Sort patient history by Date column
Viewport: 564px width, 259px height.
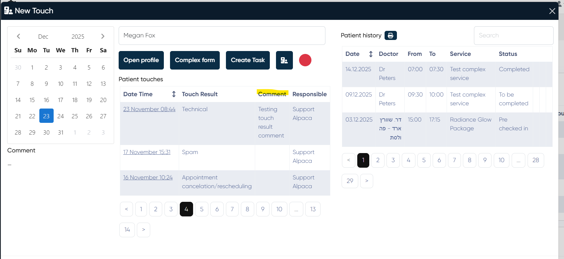tap(371, 54)
